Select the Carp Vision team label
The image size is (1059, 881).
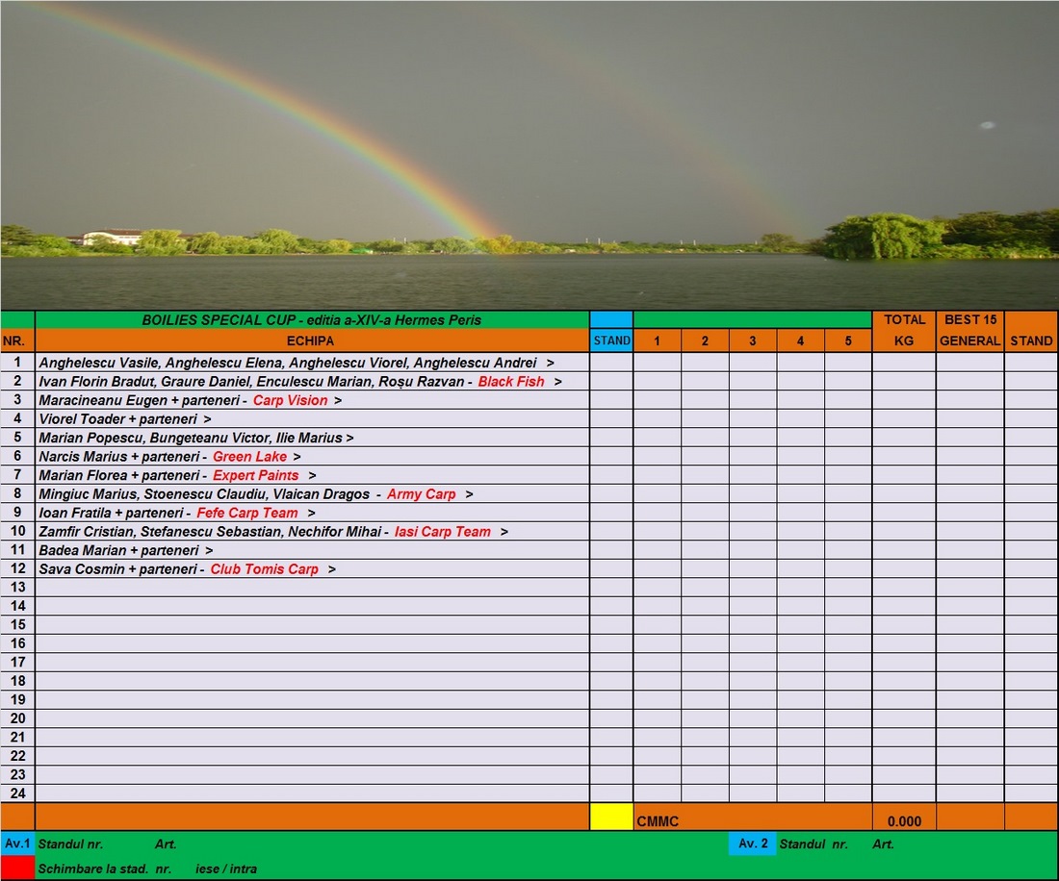pyautogui.click(x=290, y=400)
